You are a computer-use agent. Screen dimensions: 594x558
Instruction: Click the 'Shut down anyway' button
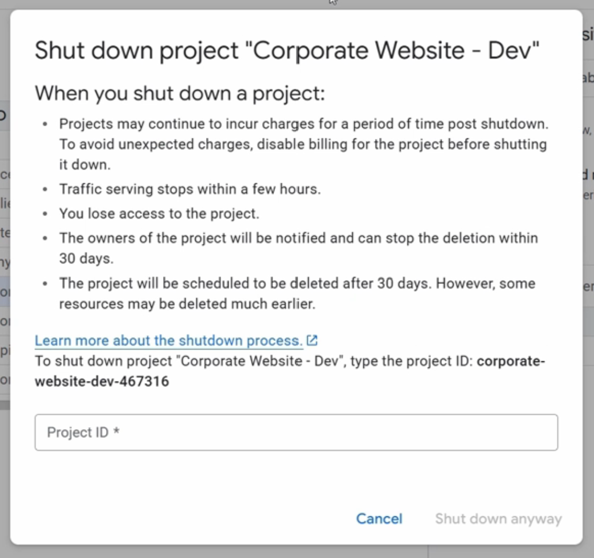click(498, 518)
